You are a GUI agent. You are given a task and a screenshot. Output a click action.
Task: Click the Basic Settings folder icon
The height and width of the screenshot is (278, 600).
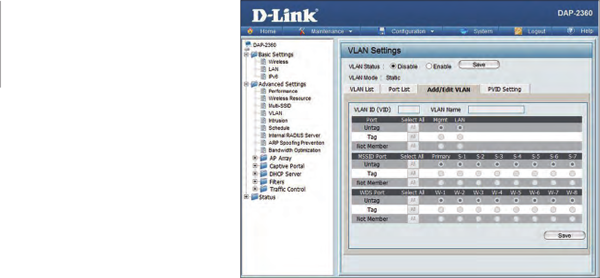coord(254,54)
